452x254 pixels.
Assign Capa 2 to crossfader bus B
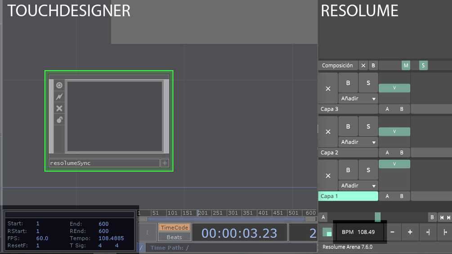(x=402, y=153)
